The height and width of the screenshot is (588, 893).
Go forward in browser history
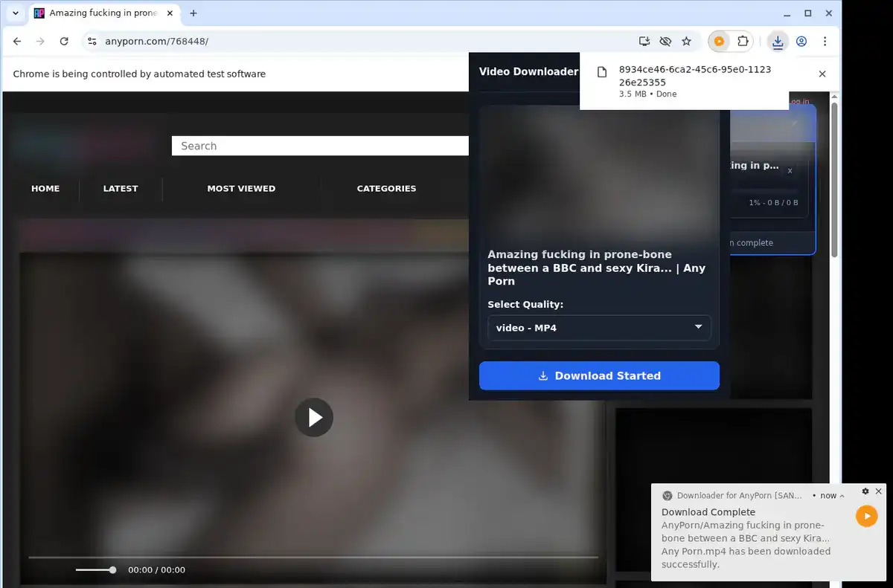40,42
